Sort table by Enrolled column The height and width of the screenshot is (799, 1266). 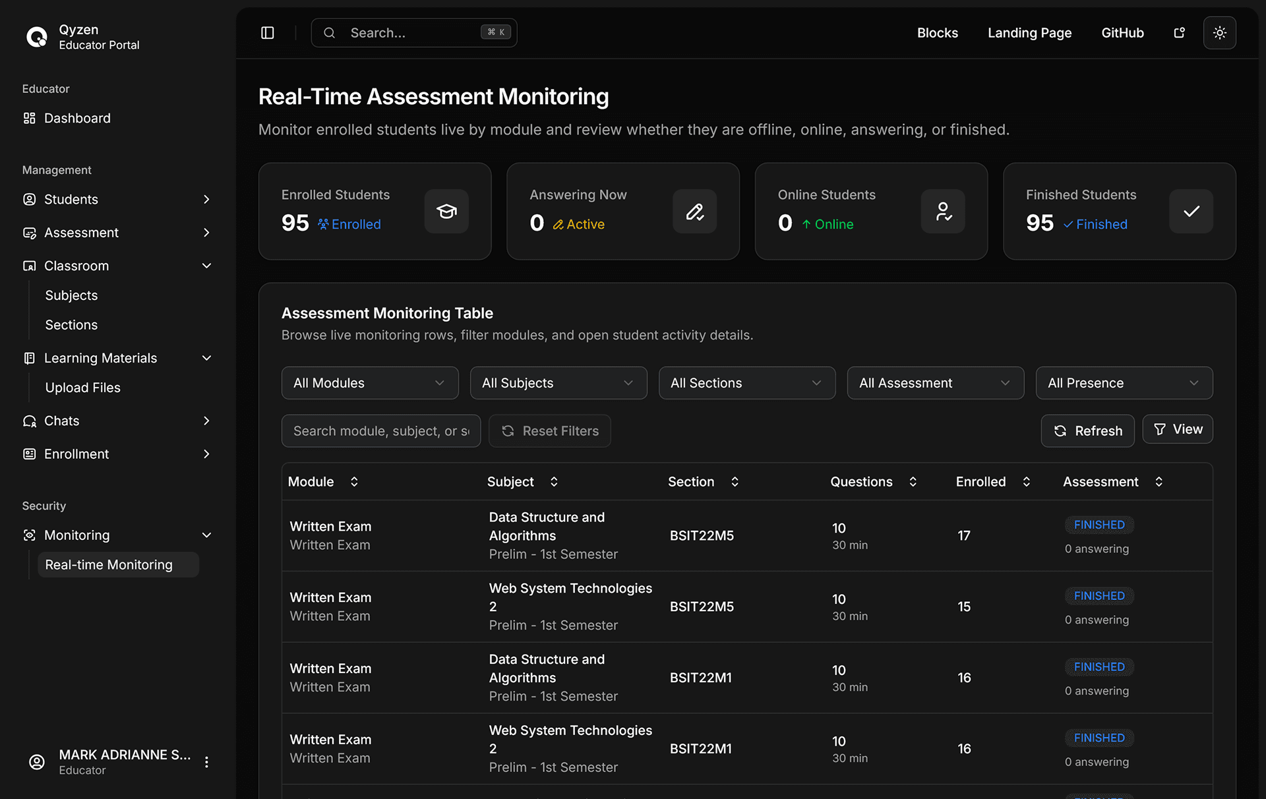coord(1027,482)
